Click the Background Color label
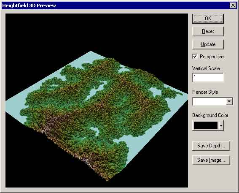The width and height of the screenshot is (239, 193). 210,115
